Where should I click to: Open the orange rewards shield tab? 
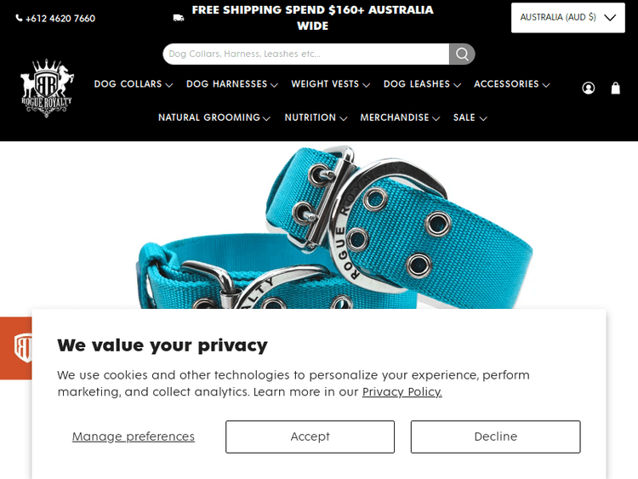click(x=16, y=348)
